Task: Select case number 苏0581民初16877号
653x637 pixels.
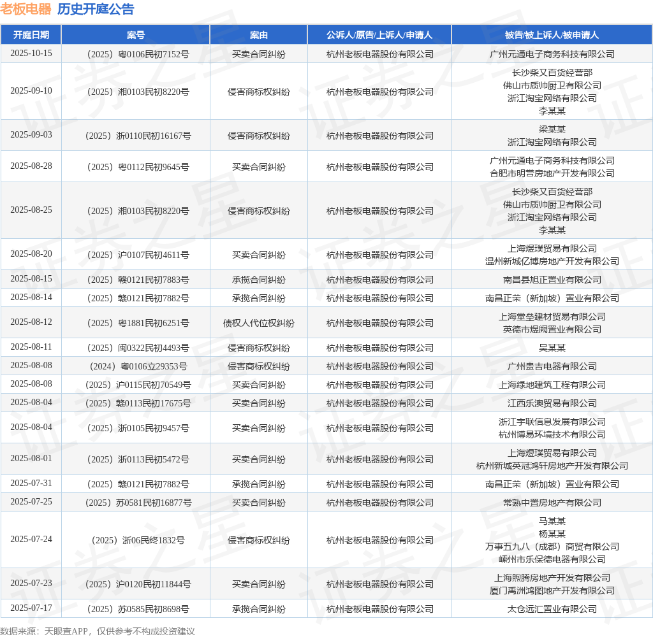Action: 138,503
